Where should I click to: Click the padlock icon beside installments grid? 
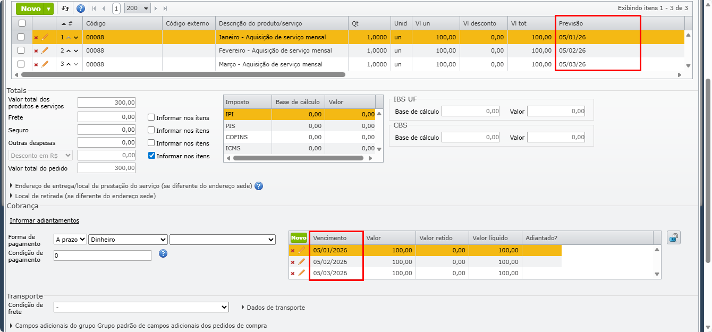pyautogui.click(x=673, y=238)
